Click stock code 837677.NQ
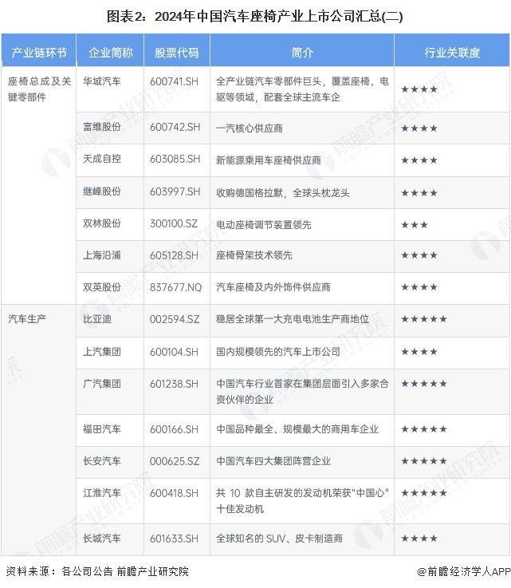The height and width of the screenshot is (588, 511). click(x=175, y=287)
